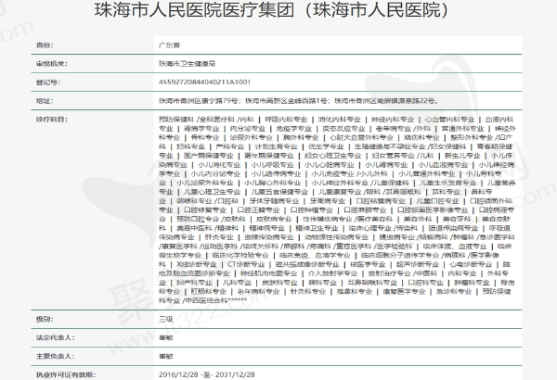Click 临床化学检验专业 in the specialty list
Image resolution: width=557 pixels, height=380 pixels.
coord(240,255)
